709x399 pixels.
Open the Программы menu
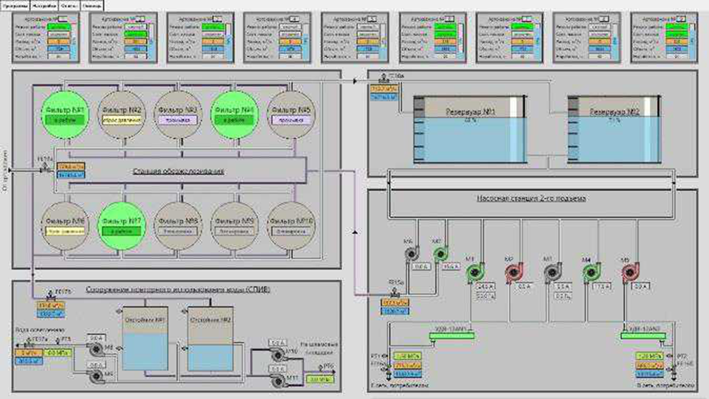[x=15, y=6]
